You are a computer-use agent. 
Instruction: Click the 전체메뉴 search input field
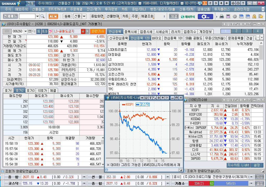[x=27, y=16]
